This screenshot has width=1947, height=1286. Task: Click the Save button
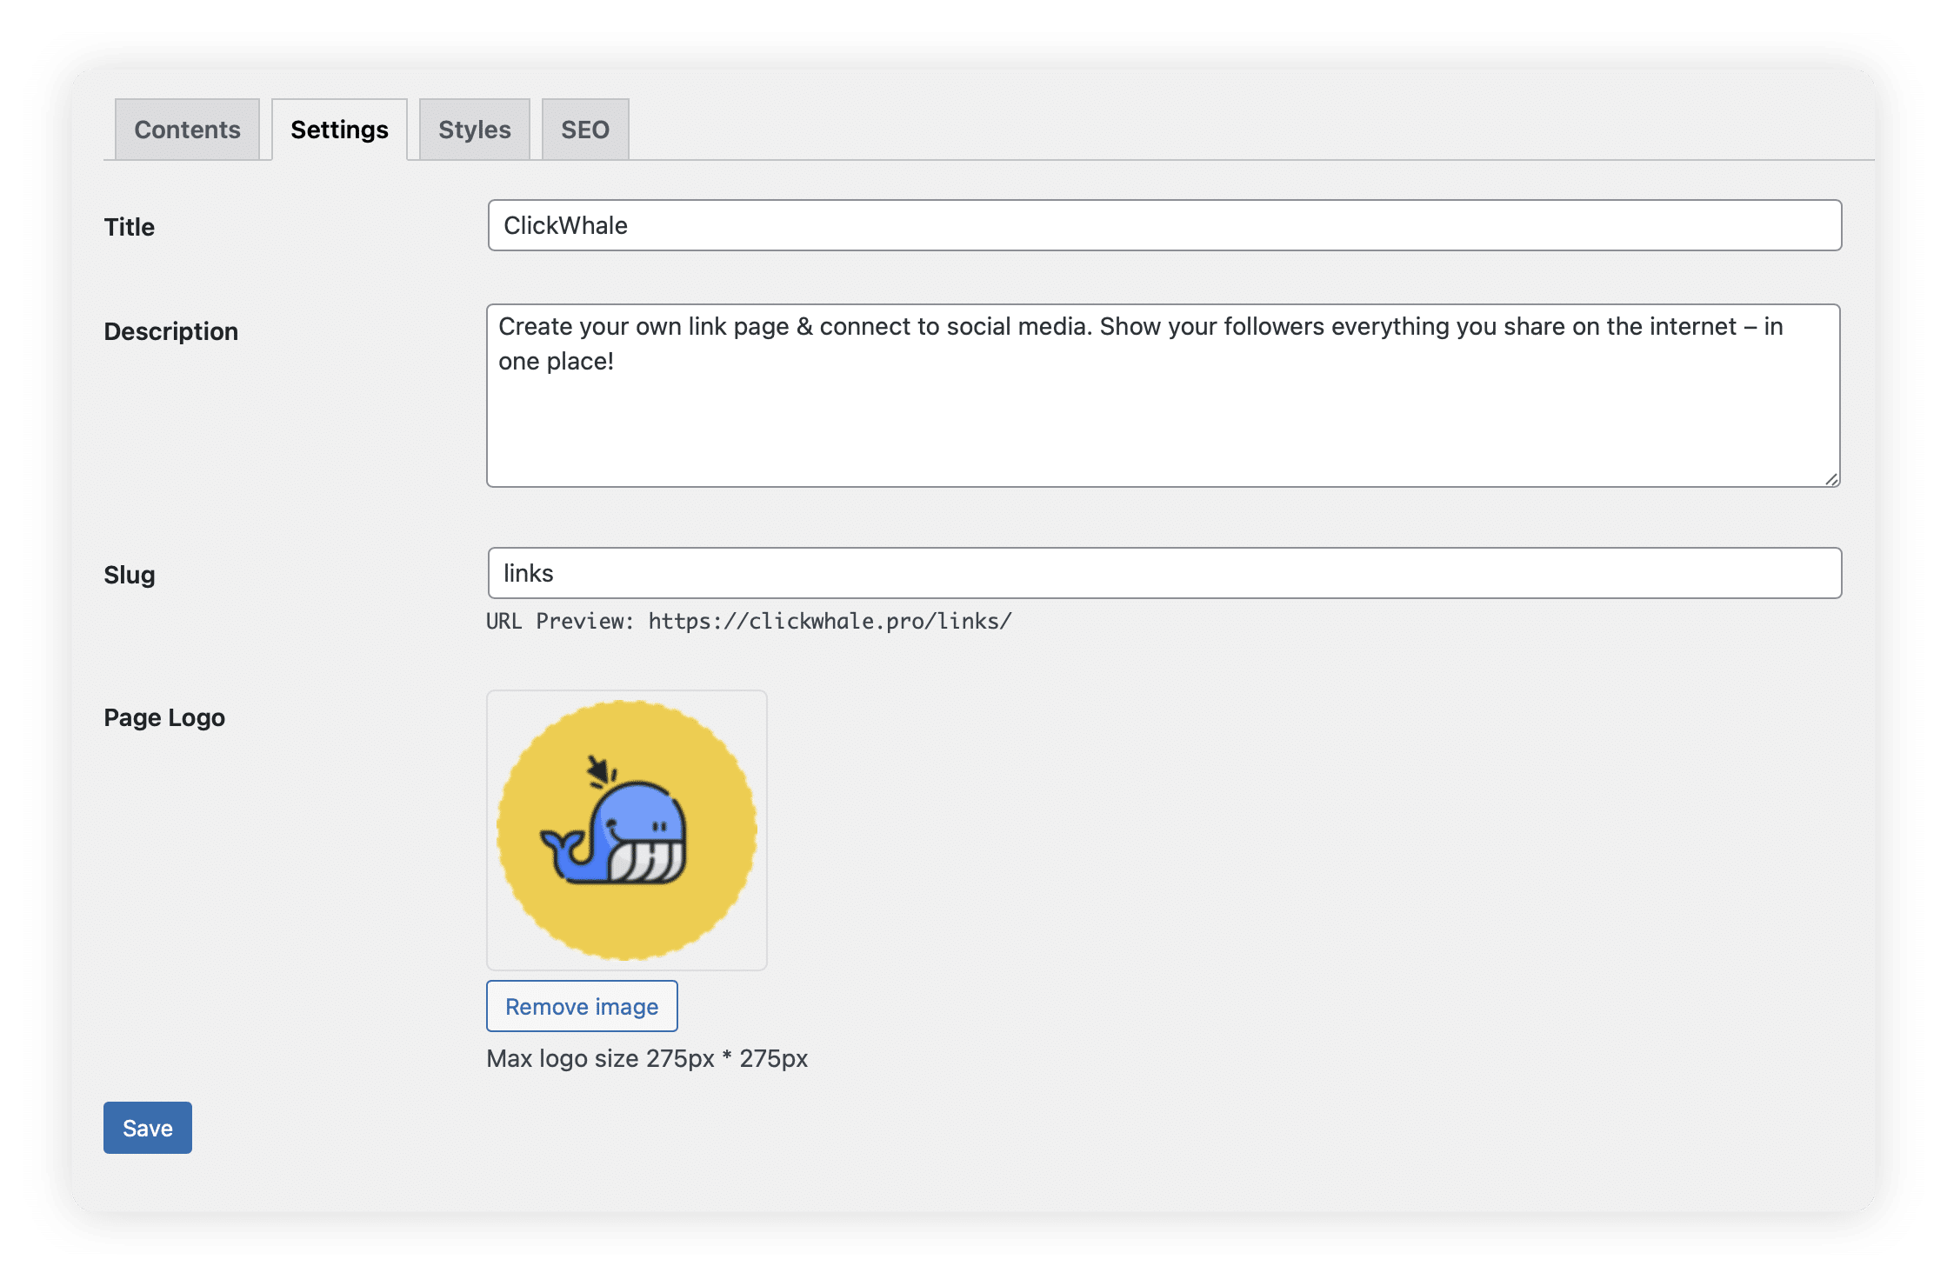tap(146, 1127)
